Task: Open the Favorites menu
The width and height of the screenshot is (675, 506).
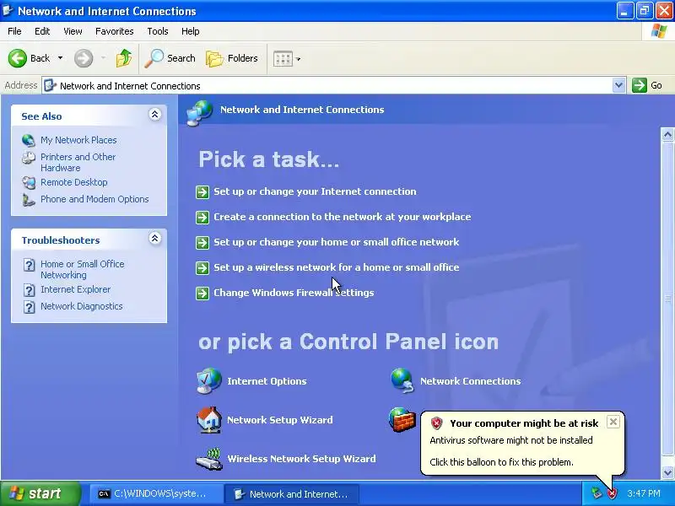Action: point(115,31)
